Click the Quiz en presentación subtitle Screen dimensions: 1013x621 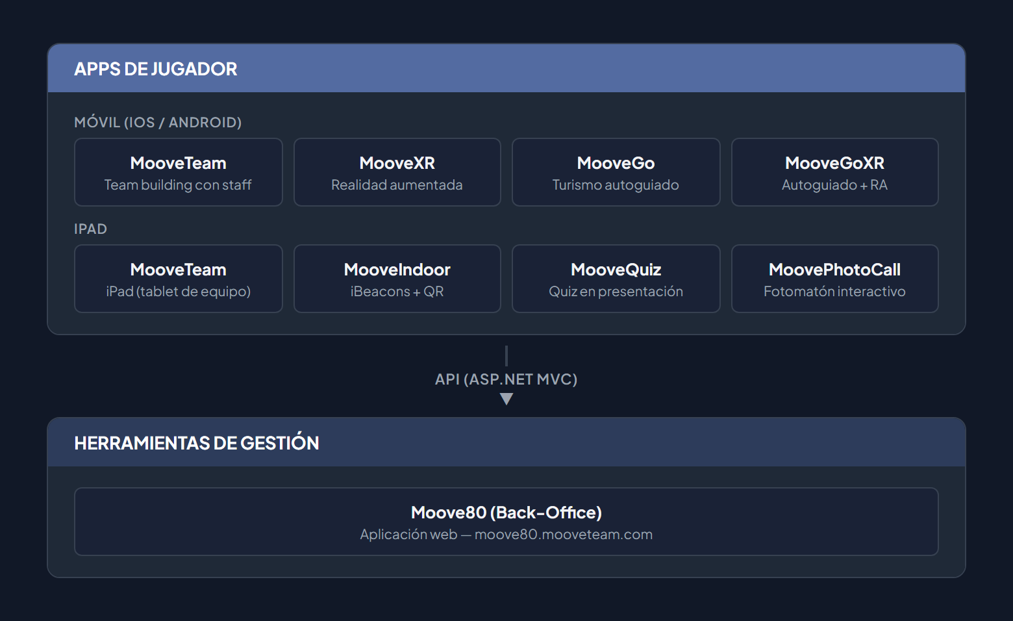(616, 292)
